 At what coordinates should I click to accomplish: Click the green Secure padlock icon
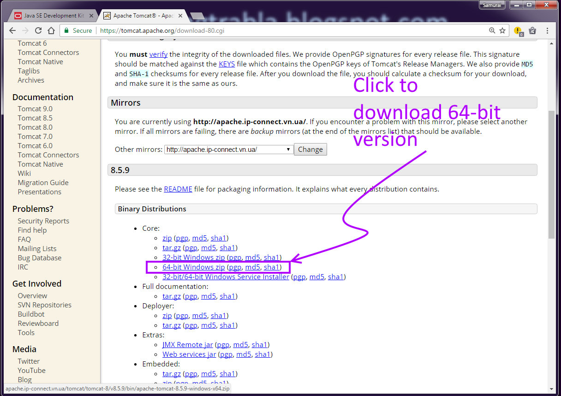(66, 30)
